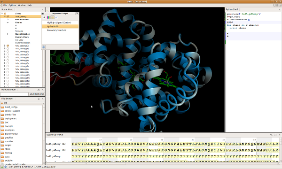
Task: Toggle the Scene root checkbox
Action: (x=5, y=14)
